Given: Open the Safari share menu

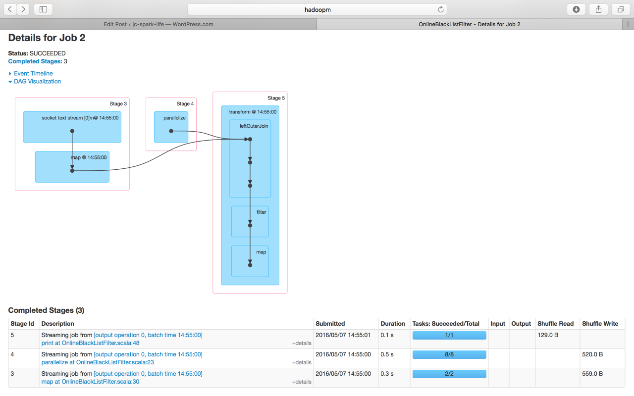Looking at the screenshot, I should pos(598,9).
